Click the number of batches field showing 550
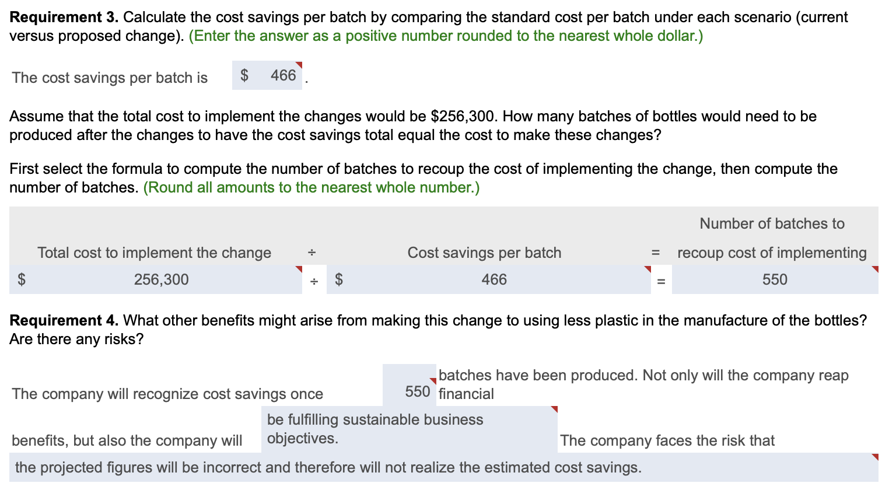 click(x=774, y=279)
